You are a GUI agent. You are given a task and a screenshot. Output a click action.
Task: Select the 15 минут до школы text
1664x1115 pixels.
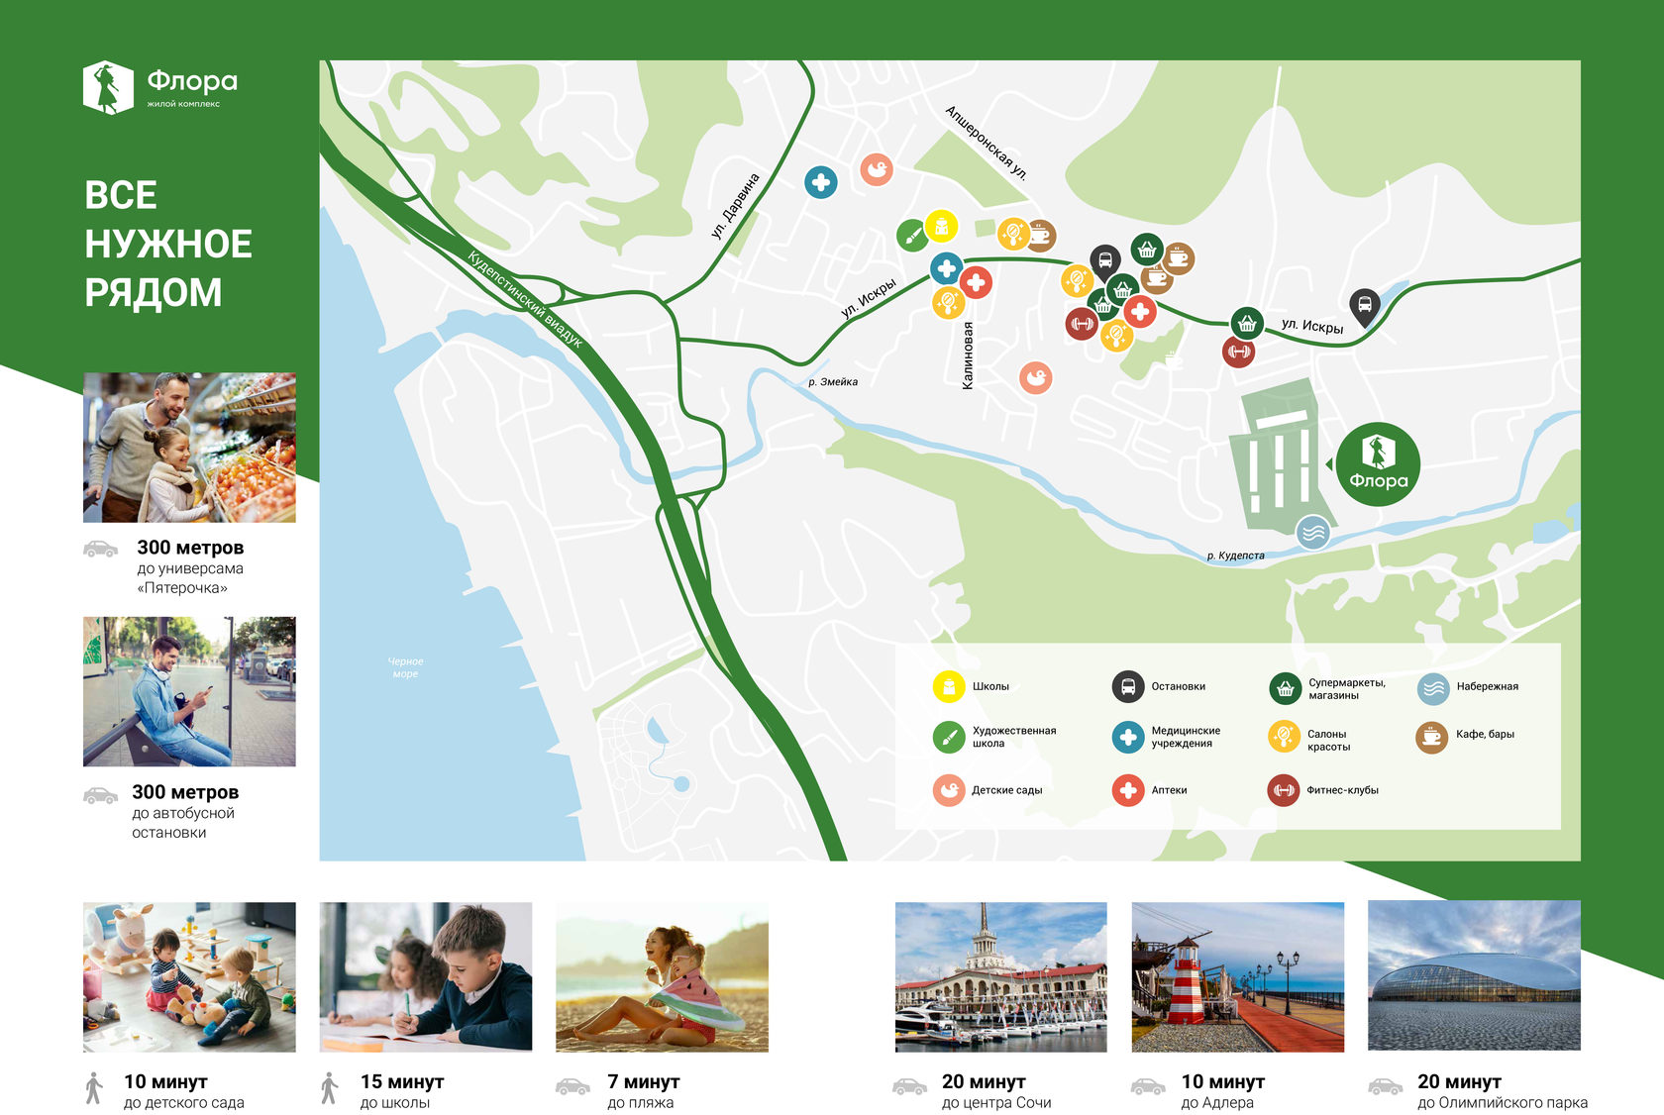pos(402,1091)
